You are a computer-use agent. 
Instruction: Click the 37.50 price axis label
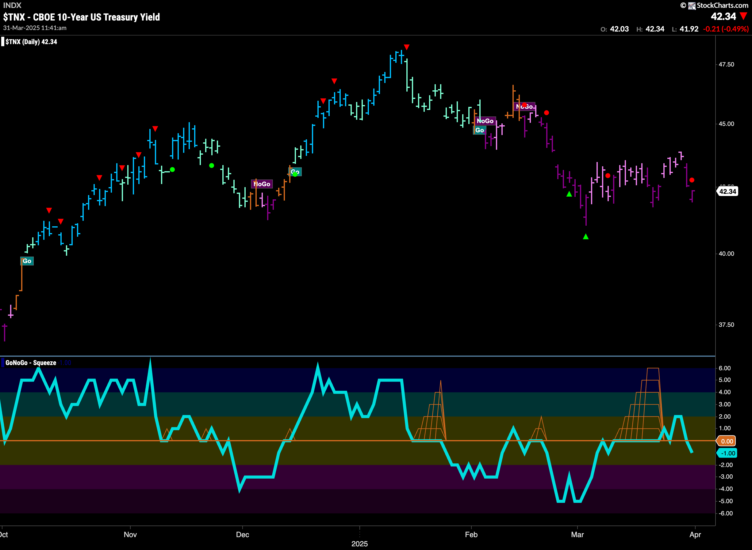(726, 325)
